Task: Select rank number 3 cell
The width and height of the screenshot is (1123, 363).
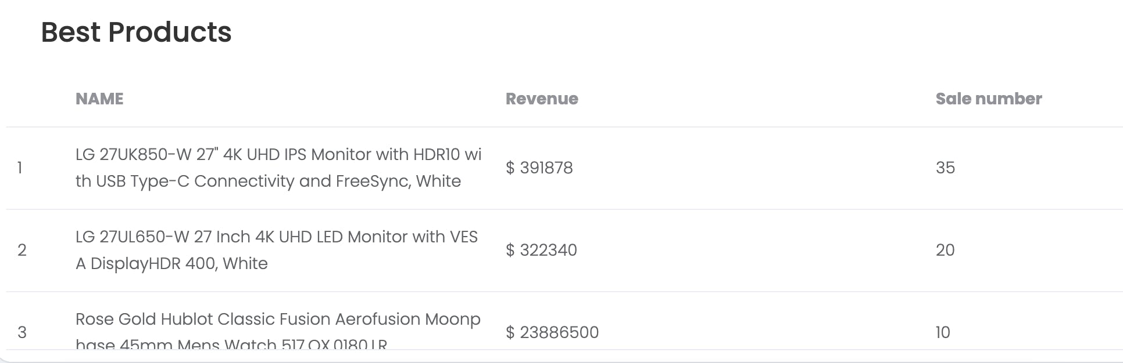Action: point(22,332)
